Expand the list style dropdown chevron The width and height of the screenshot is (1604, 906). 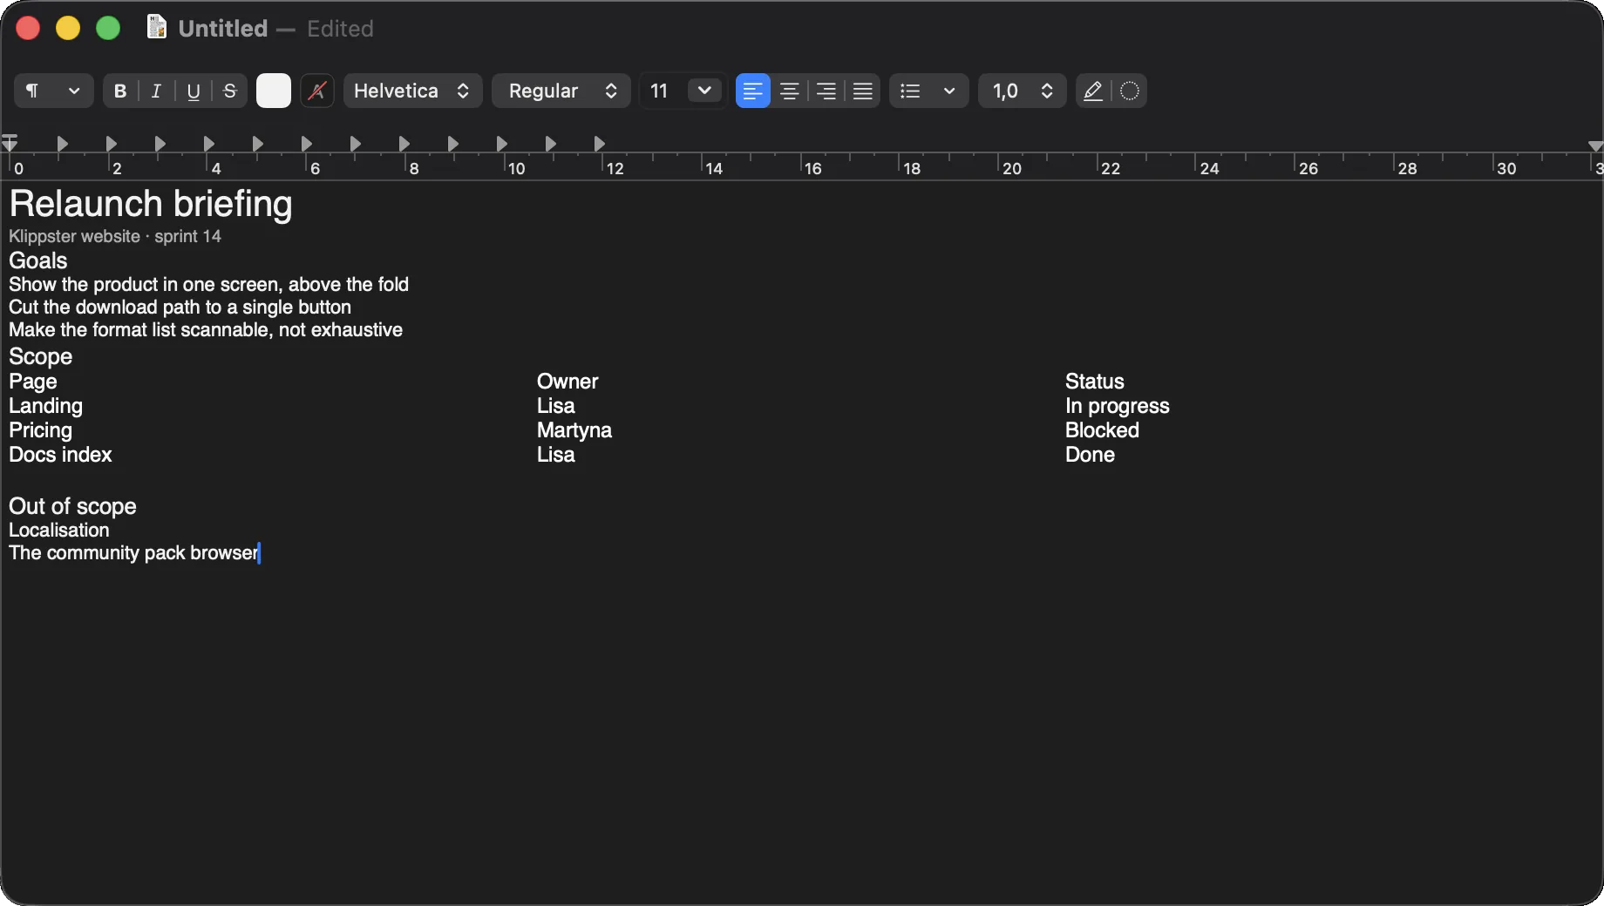[949, 91]
